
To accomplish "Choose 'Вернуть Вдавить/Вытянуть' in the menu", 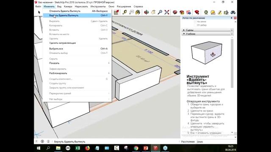I will coord(77,15).
